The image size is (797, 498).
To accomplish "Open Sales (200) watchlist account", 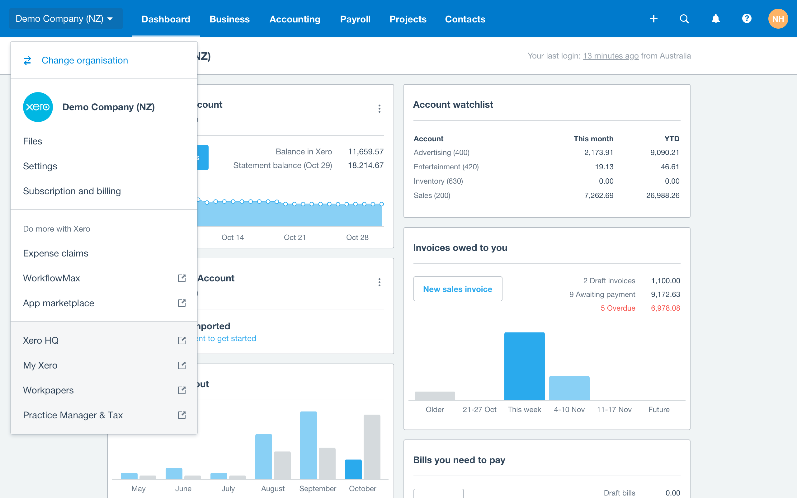I will tap(432, 195).
